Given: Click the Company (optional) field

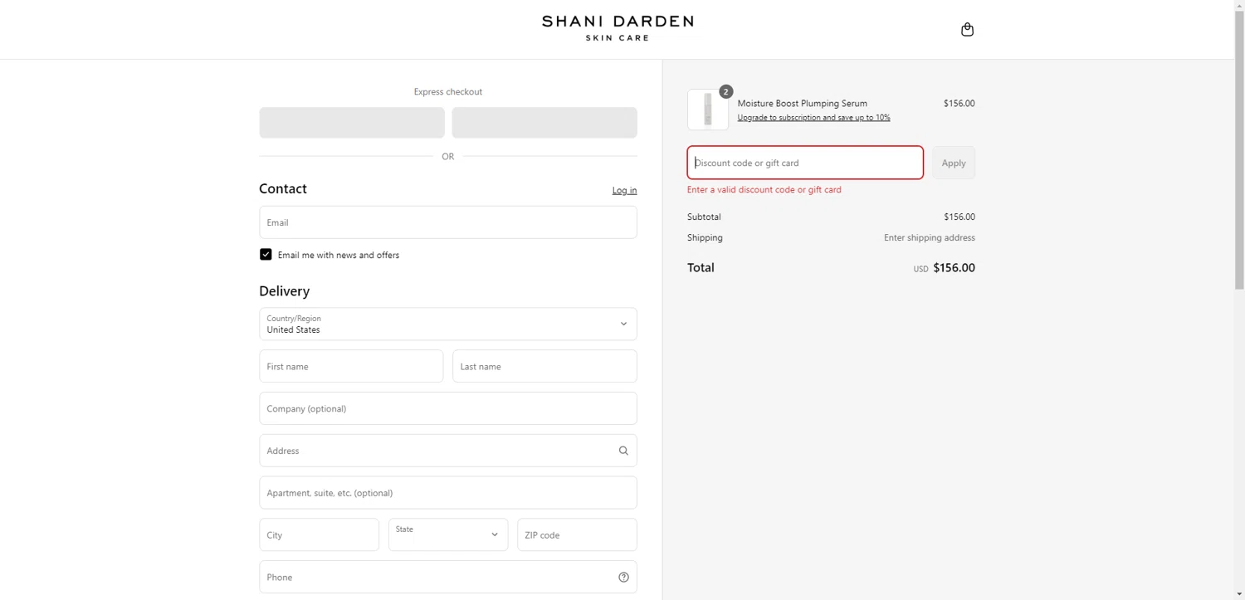Looking at the screenshot, I should point(448,408).
